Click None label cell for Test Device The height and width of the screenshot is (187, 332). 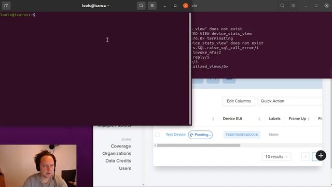[273, 135]
